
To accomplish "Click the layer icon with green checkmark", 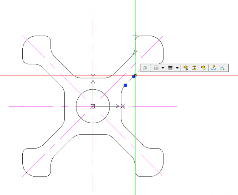I will tap(203, 68).
